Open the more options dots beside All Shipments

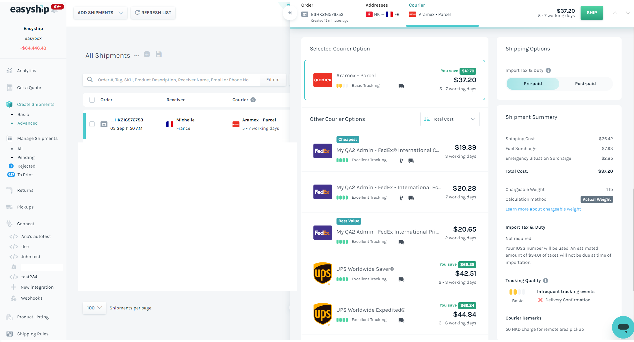point(137,56)
